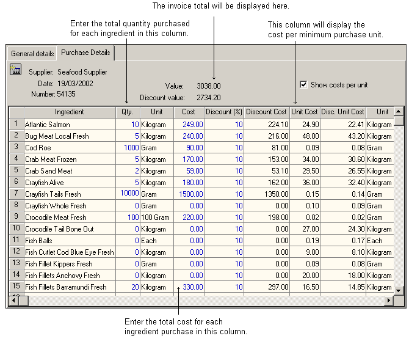The image size is (409, 344).
Task: Click quantity 100 for Crocodile Meat Fresh
Action: pyautogui.click(x=128, y=218)
